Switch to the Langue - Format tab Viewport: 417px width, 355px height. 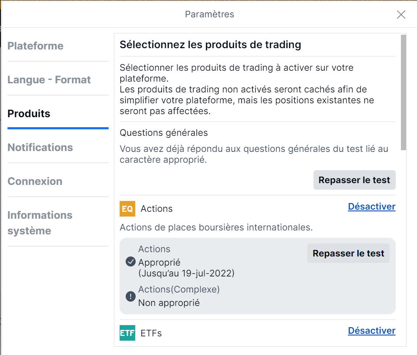click(x=49, y=80)
